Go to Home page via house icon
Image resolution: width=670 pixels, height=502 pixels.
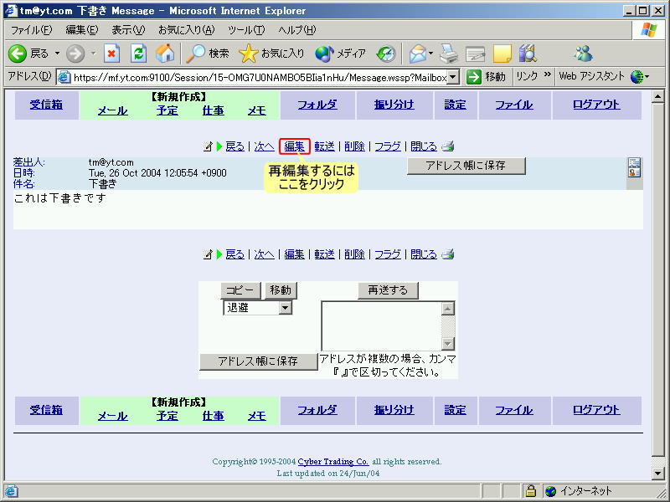point(165,54)
